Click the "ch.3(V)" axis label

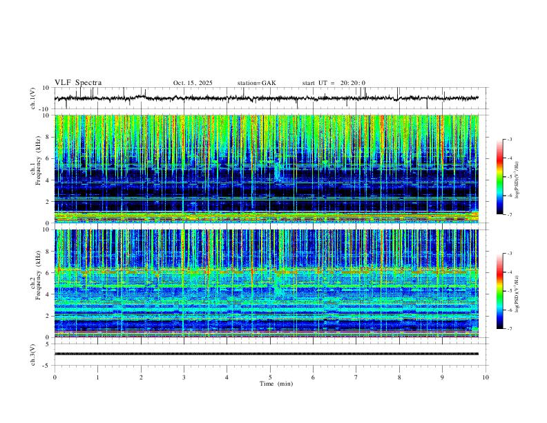coord(33,355)
